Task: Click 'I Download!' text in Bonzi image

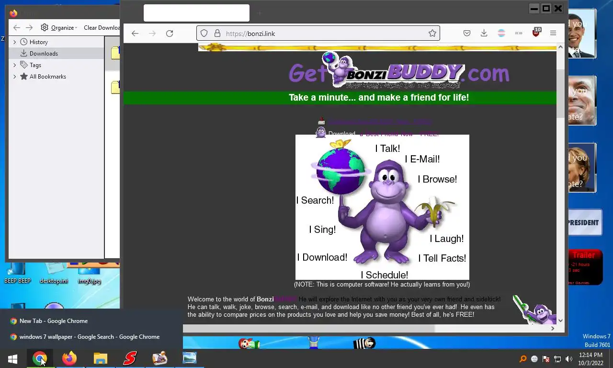Action: [322, 257]
